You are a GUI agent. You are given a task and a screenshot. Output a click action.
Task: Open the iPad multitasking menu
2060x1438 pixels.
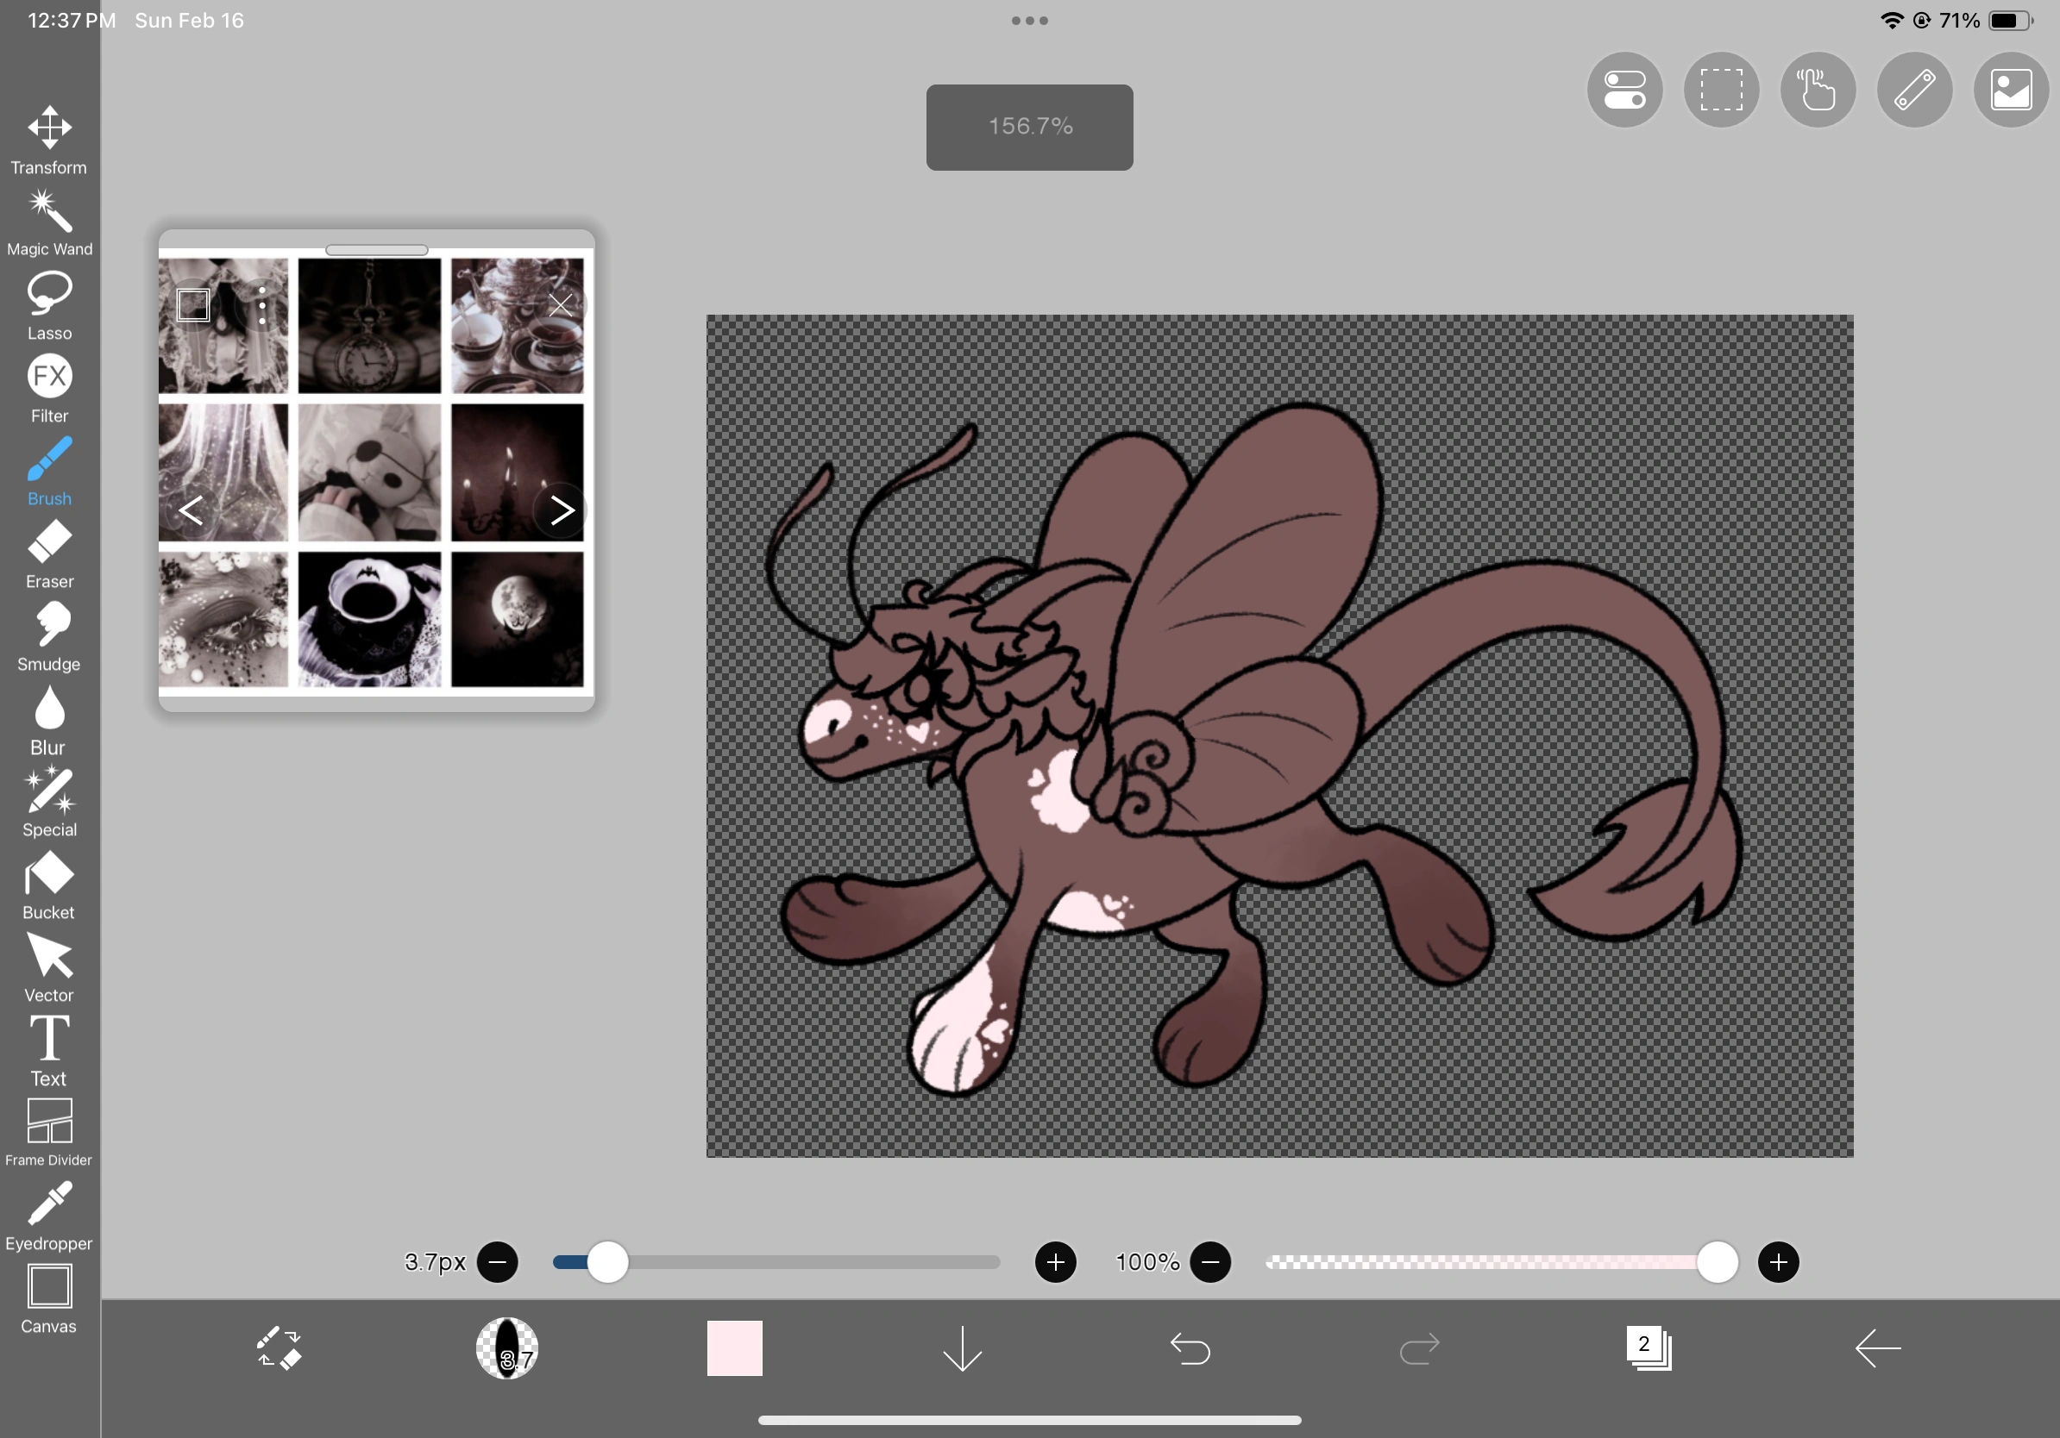click(x=1029, y=20)
